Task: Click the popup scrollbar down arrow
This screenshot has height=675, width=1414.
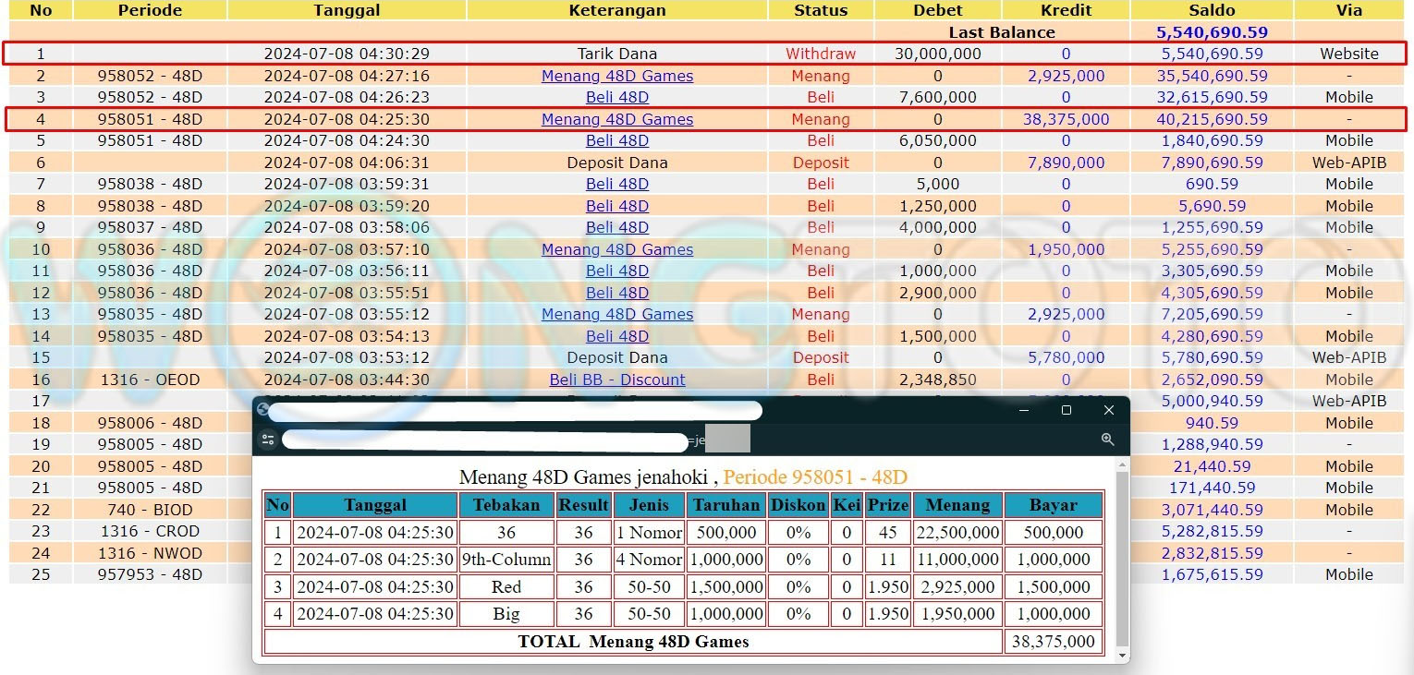Action: click(x=1123, y=656)
